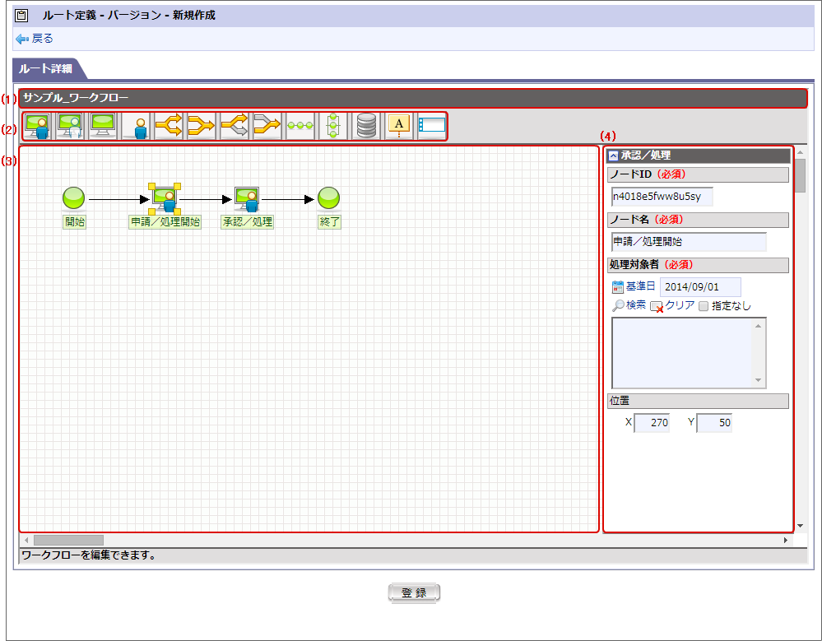Viewport: 822px width, 641px height.
Task: Select the horizontal three-dot node tool
Action: click(300, 127)
